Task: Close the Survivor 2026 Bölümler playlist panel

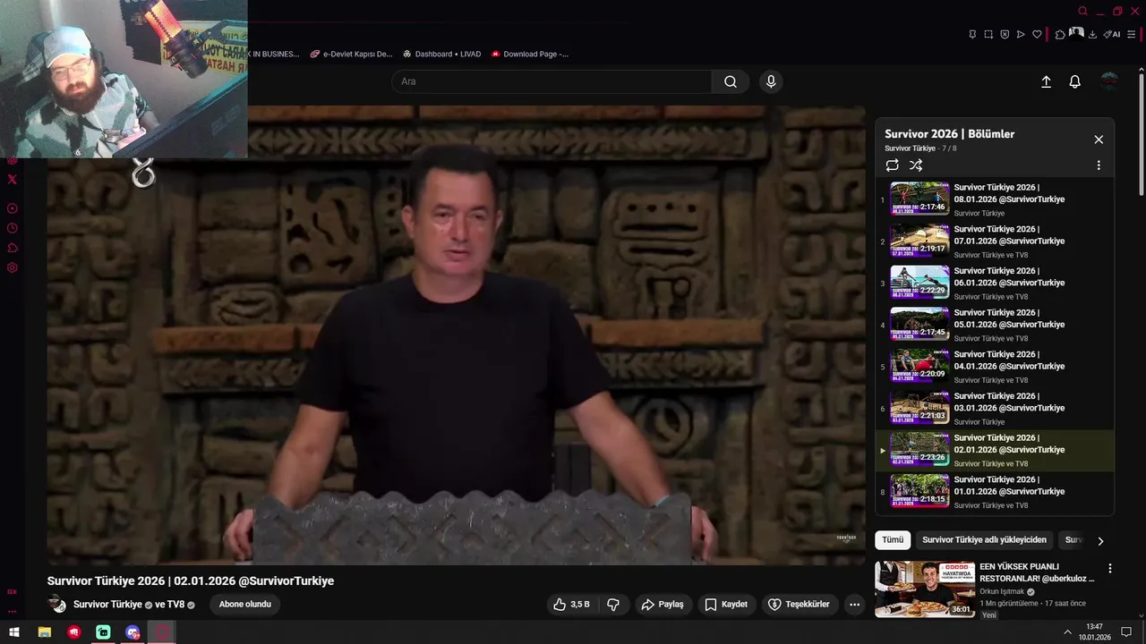Action: pyautogui.click(x=1099, y=140)
